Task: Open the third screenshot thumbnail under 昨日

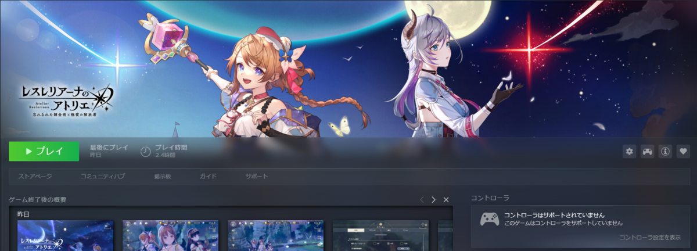Action: coord(275,235)
